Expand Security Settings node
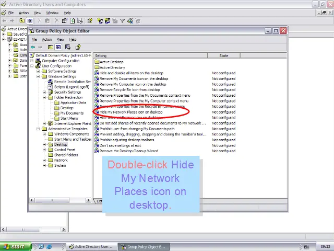This screenshot has width=334, height=251. pyautogui.click(x=44, y=92)
